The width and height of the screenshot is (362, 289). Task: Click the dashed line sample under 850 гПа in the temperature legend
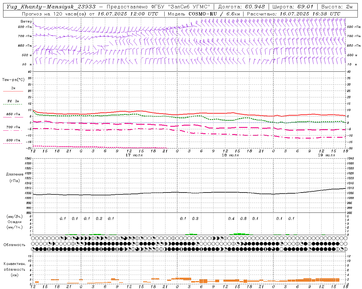click(x=13, y=117)
